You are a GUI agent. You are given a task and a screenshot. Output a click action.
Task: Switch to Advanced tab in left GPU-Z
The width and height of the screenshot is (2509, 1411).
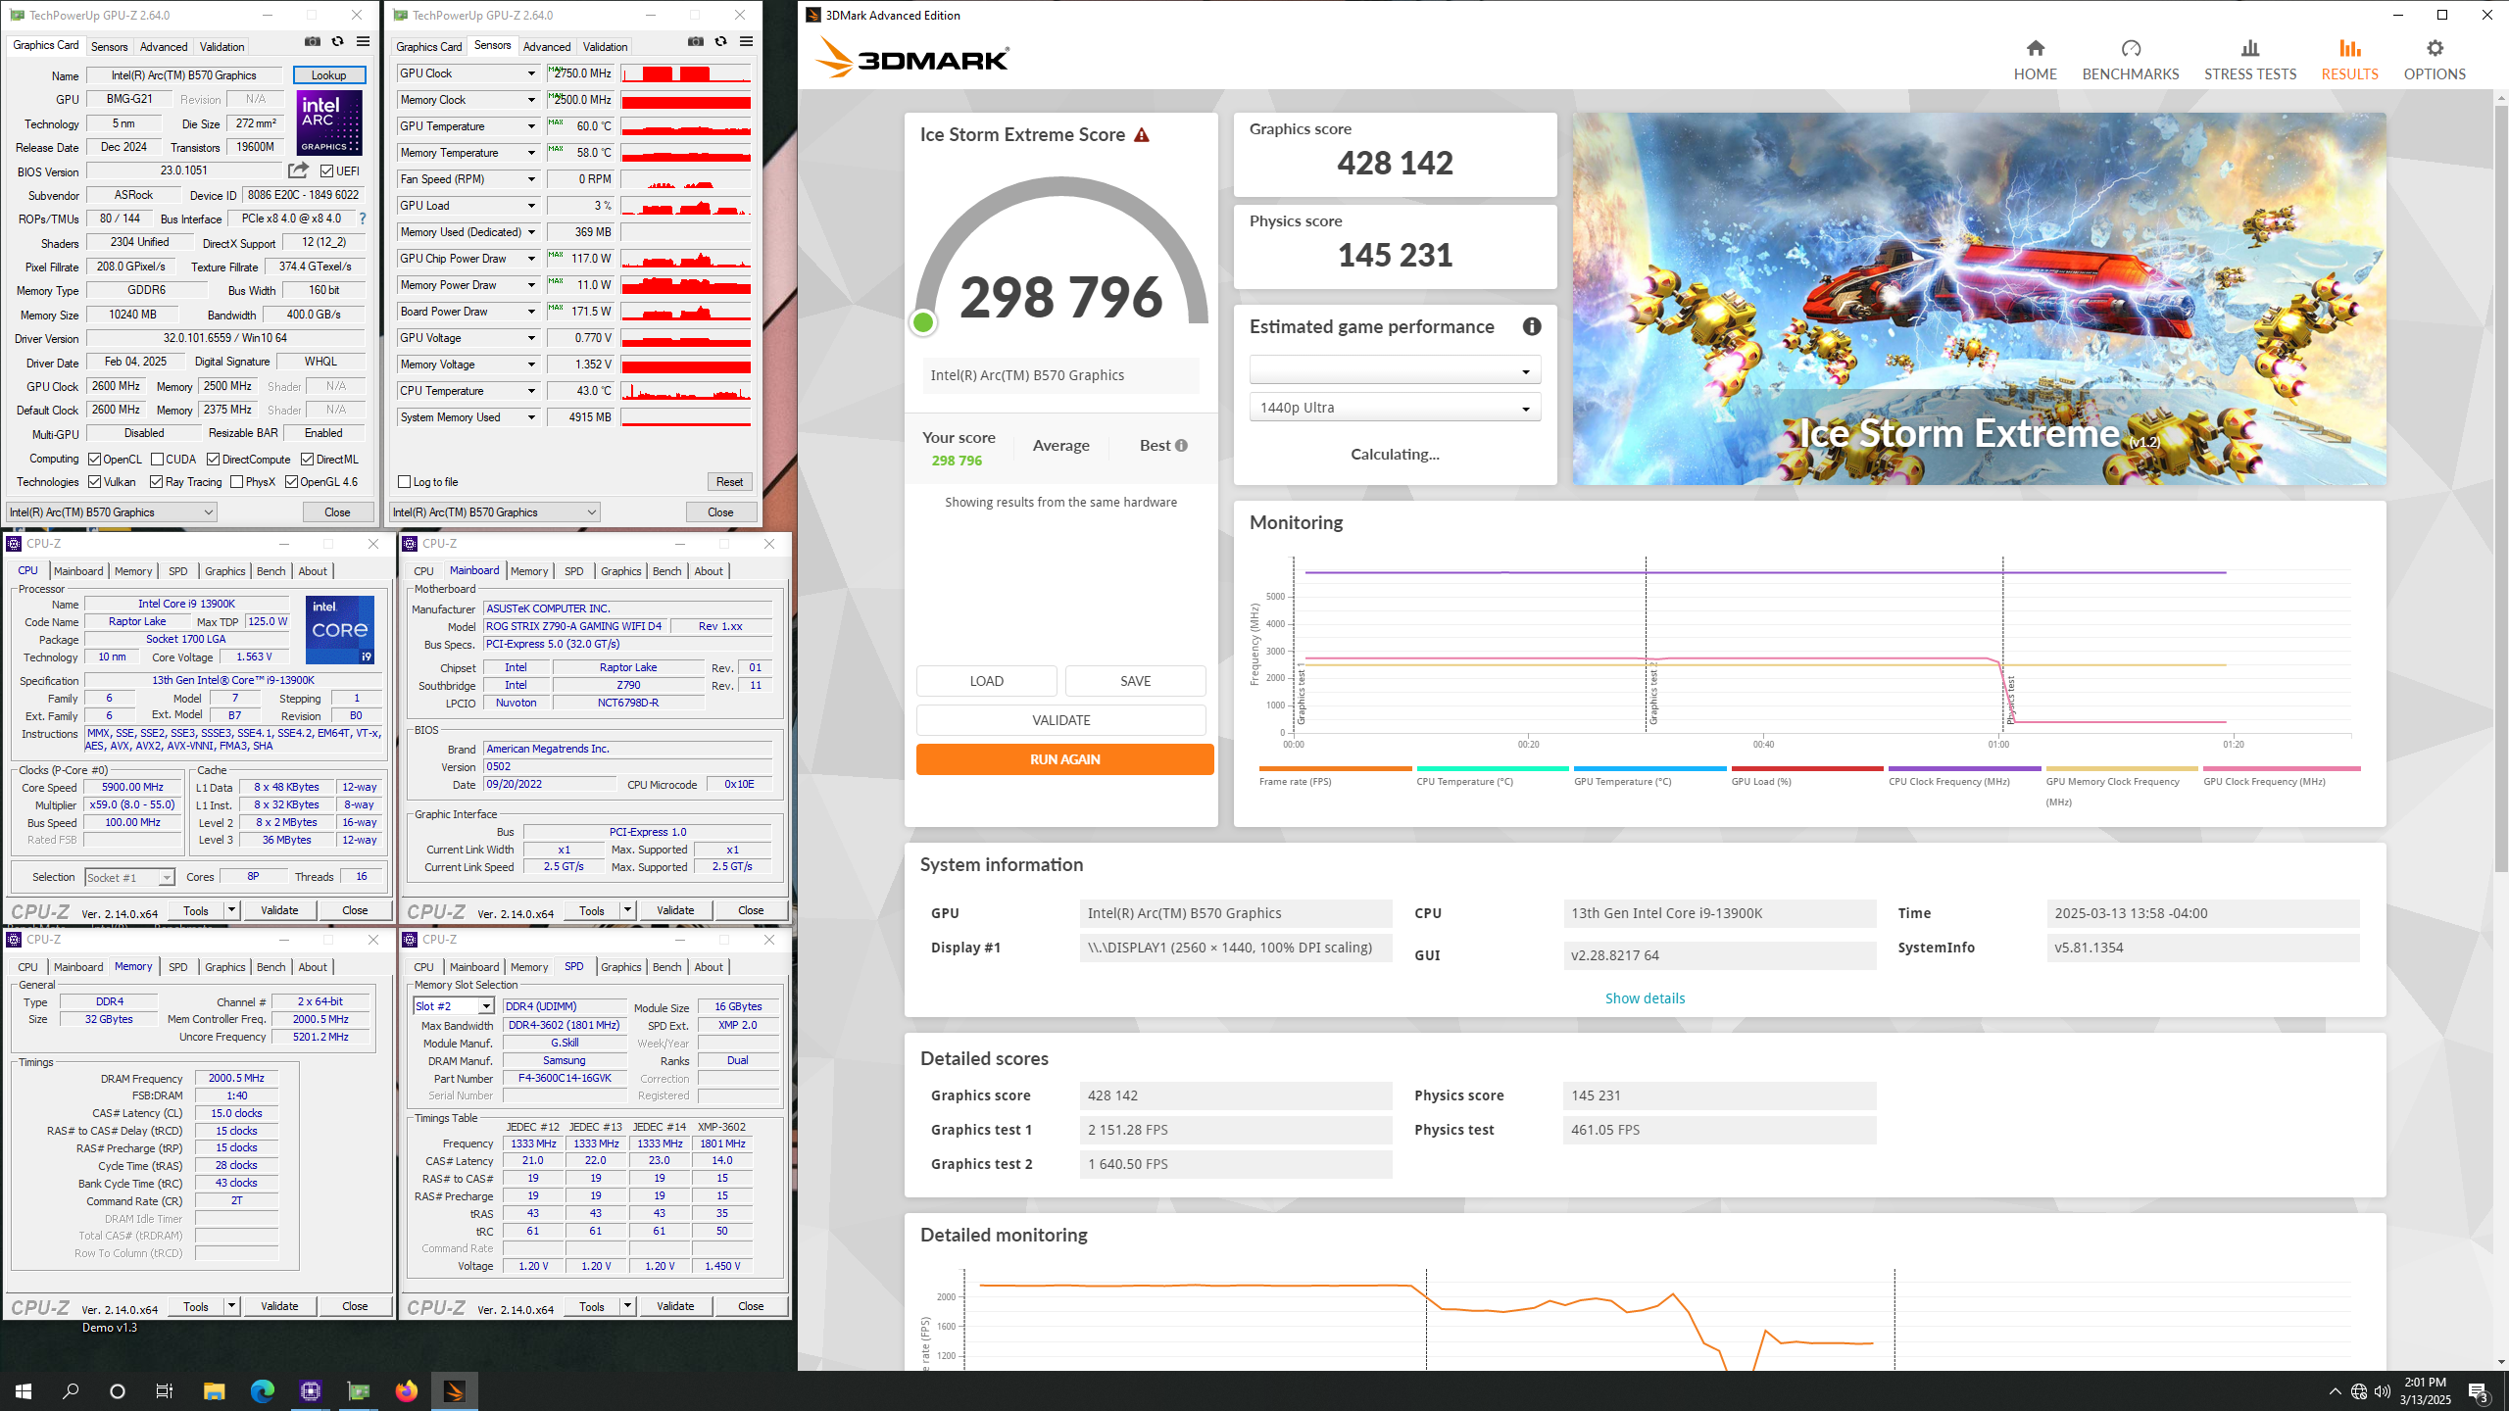[x=163, y=47]
